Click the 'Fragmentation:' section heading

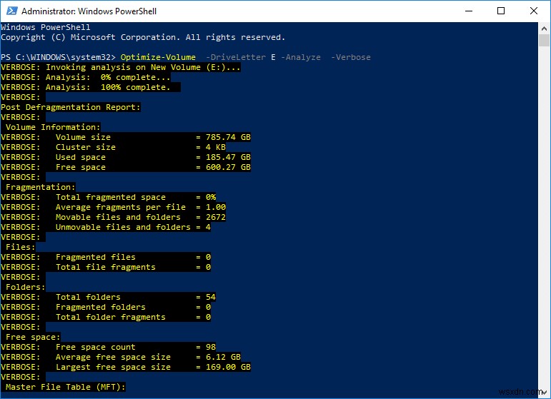point(41,187)
